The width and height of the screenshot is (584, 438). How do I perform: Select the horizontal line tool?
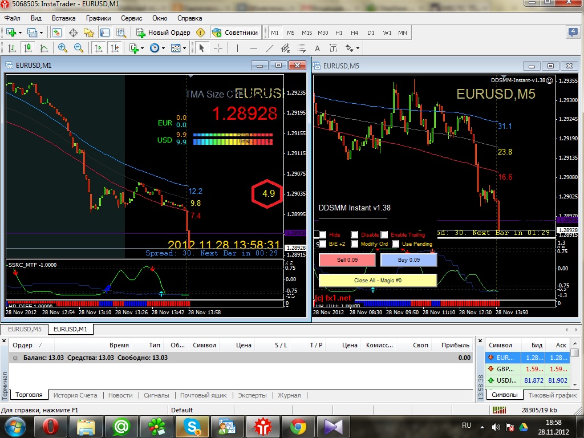click(x=254, y=48)
